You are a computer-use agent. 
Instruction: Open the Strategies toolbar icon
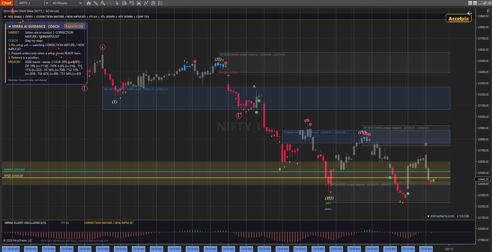pyautogui.click(x=153, y=3)
